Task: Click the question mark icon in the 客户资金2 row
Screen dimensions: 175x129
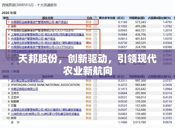Action: pyautogui.click(x=95, y=22)
